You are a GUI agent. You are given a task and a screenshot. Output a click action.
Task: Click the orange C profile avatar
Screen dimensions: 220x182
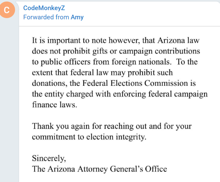click(7, 10)
